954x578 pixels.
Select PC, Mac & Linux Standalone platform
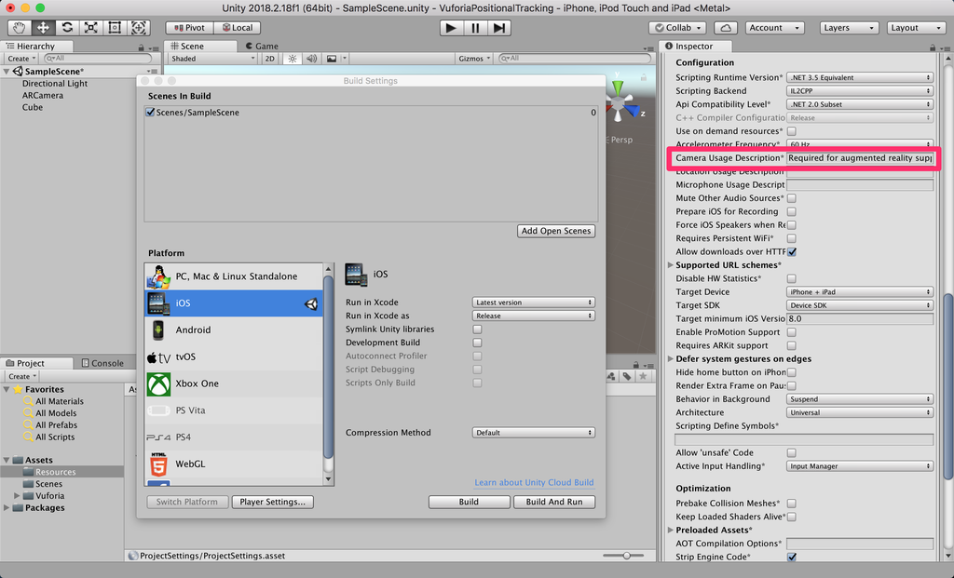tap(234, 276)
